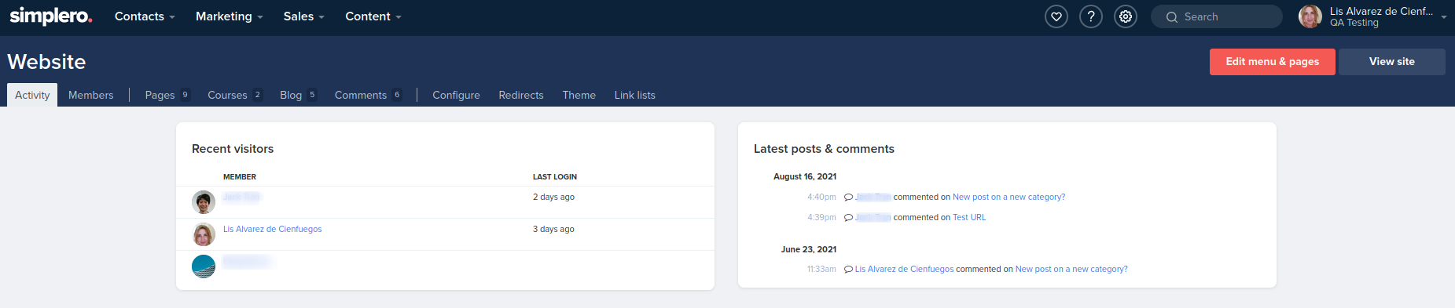Click the blue wave avatar in visitors
This screenshot has height=308, width=1455.
point(204,266)
